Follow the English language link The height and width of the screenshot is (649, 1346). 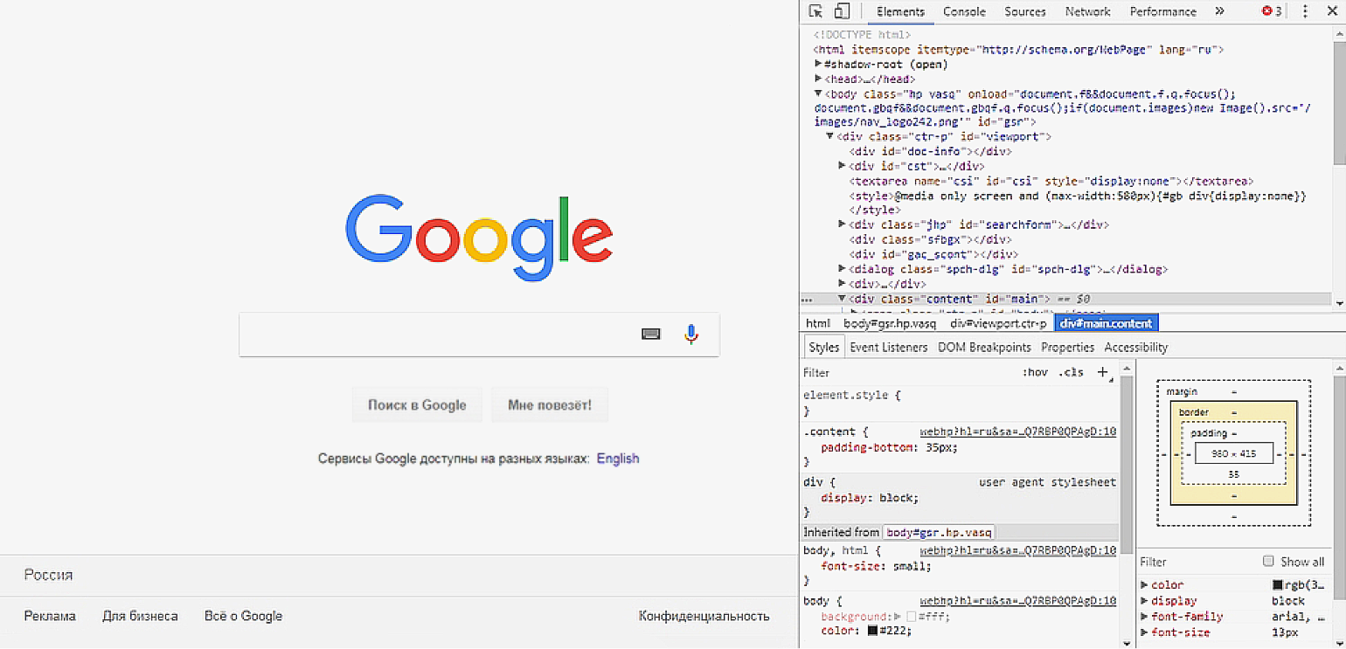pos(618,459)
